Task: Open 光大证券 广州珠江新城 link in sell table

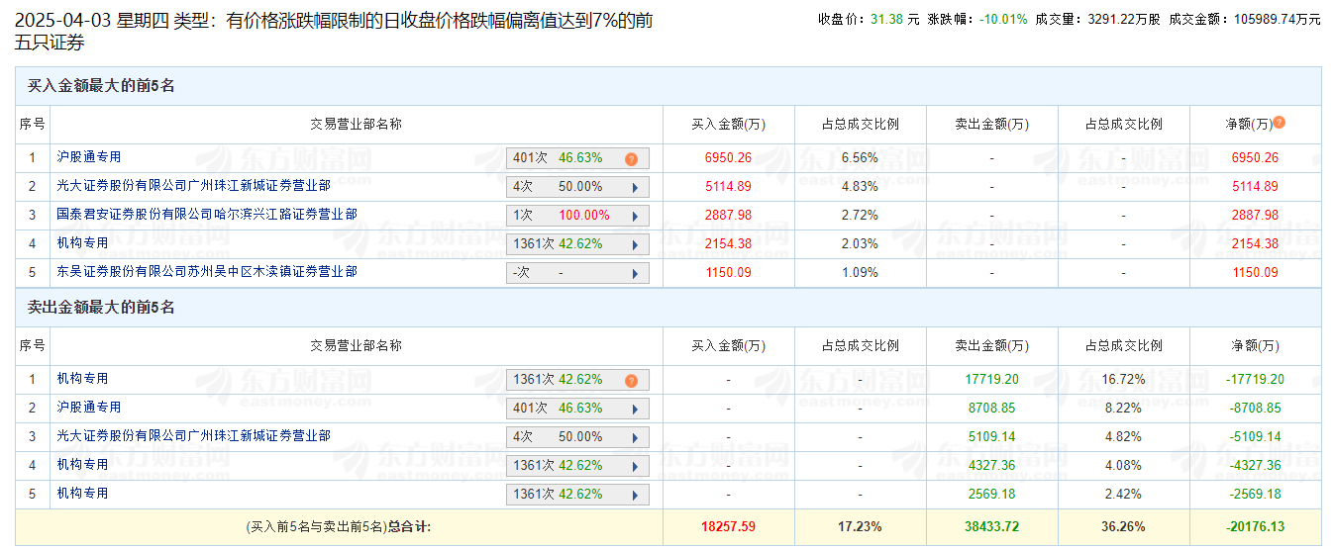Action: coord(193,436)
